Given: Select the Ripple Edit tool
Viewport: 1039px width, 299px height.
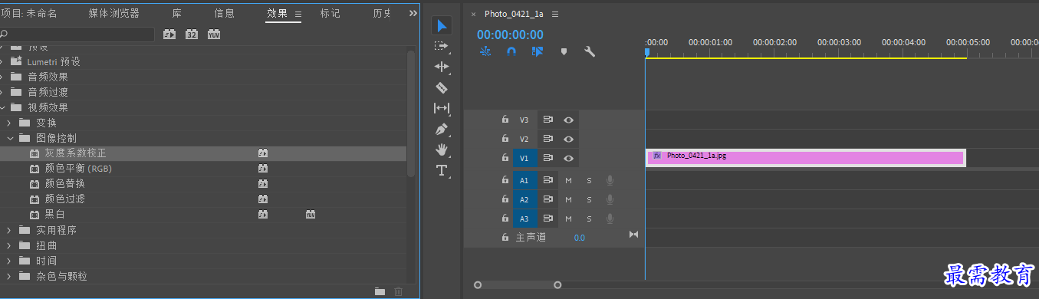Looking at the screenshot, I should [442, 67].
